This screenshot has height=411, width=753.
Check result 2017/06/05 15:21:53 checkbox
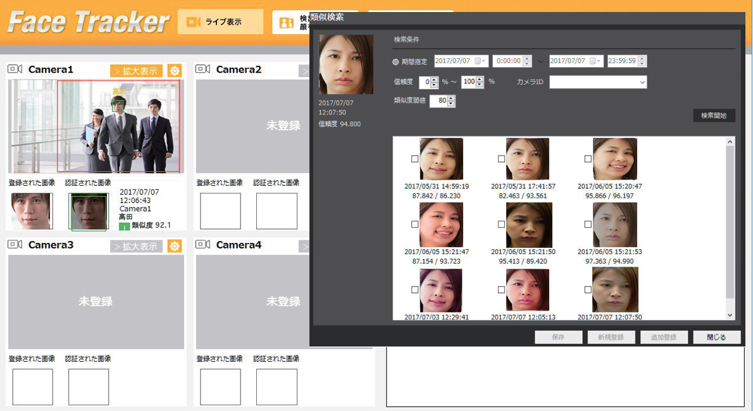pos(587,224)
